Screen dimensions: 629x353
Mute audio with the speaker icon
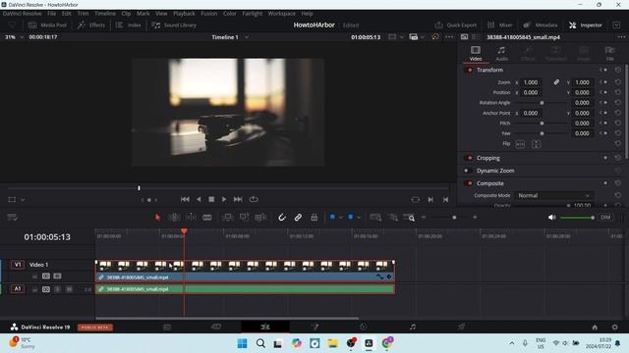[x=552, y=218]
